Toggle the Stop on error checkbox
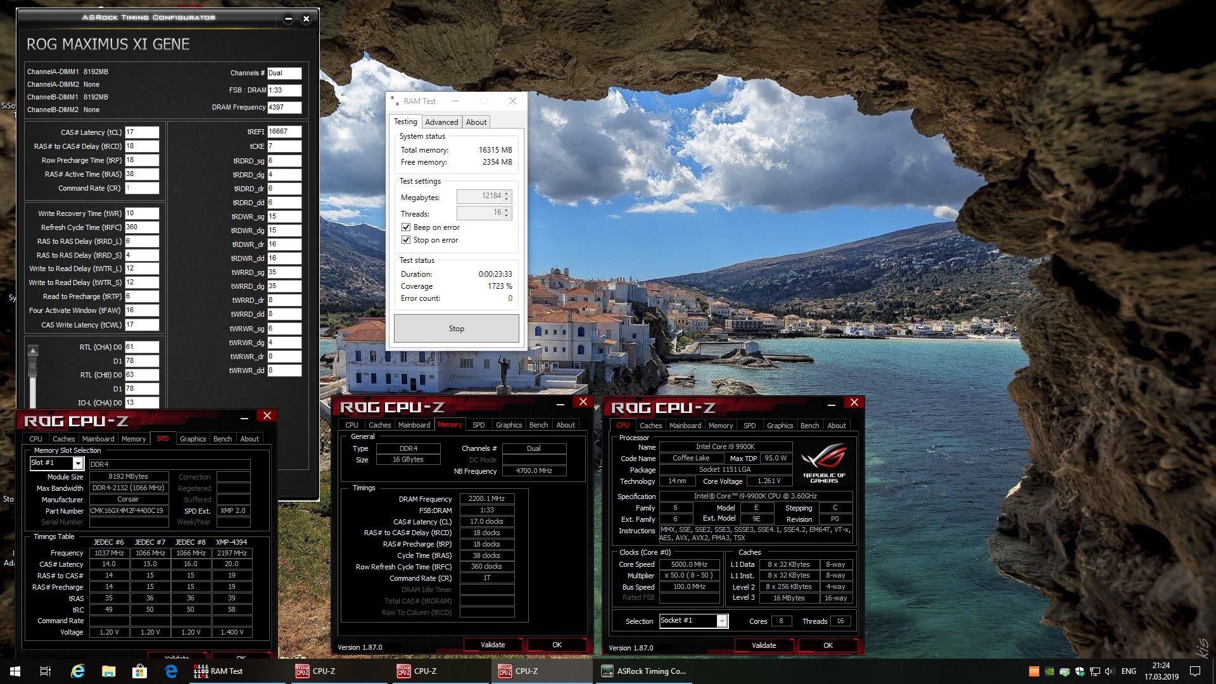 [x=406, y=240]
